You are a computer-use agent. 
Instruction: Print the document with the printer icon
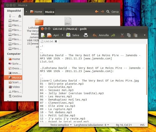tap(86, 35)
